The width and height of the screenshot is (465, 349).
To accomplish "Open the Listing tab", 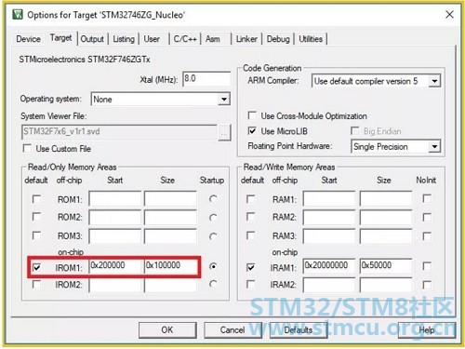I will tap(124, 39).
